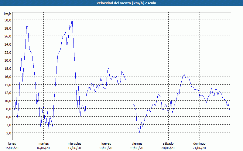Select the 'viernes' day label
This screenshot has height=151, width=243.
(137, 143)
